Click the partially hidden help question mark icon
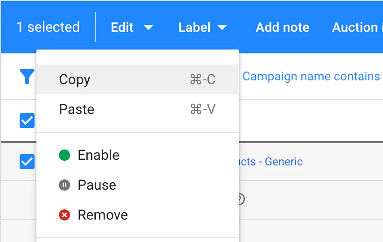 point(241,199)
